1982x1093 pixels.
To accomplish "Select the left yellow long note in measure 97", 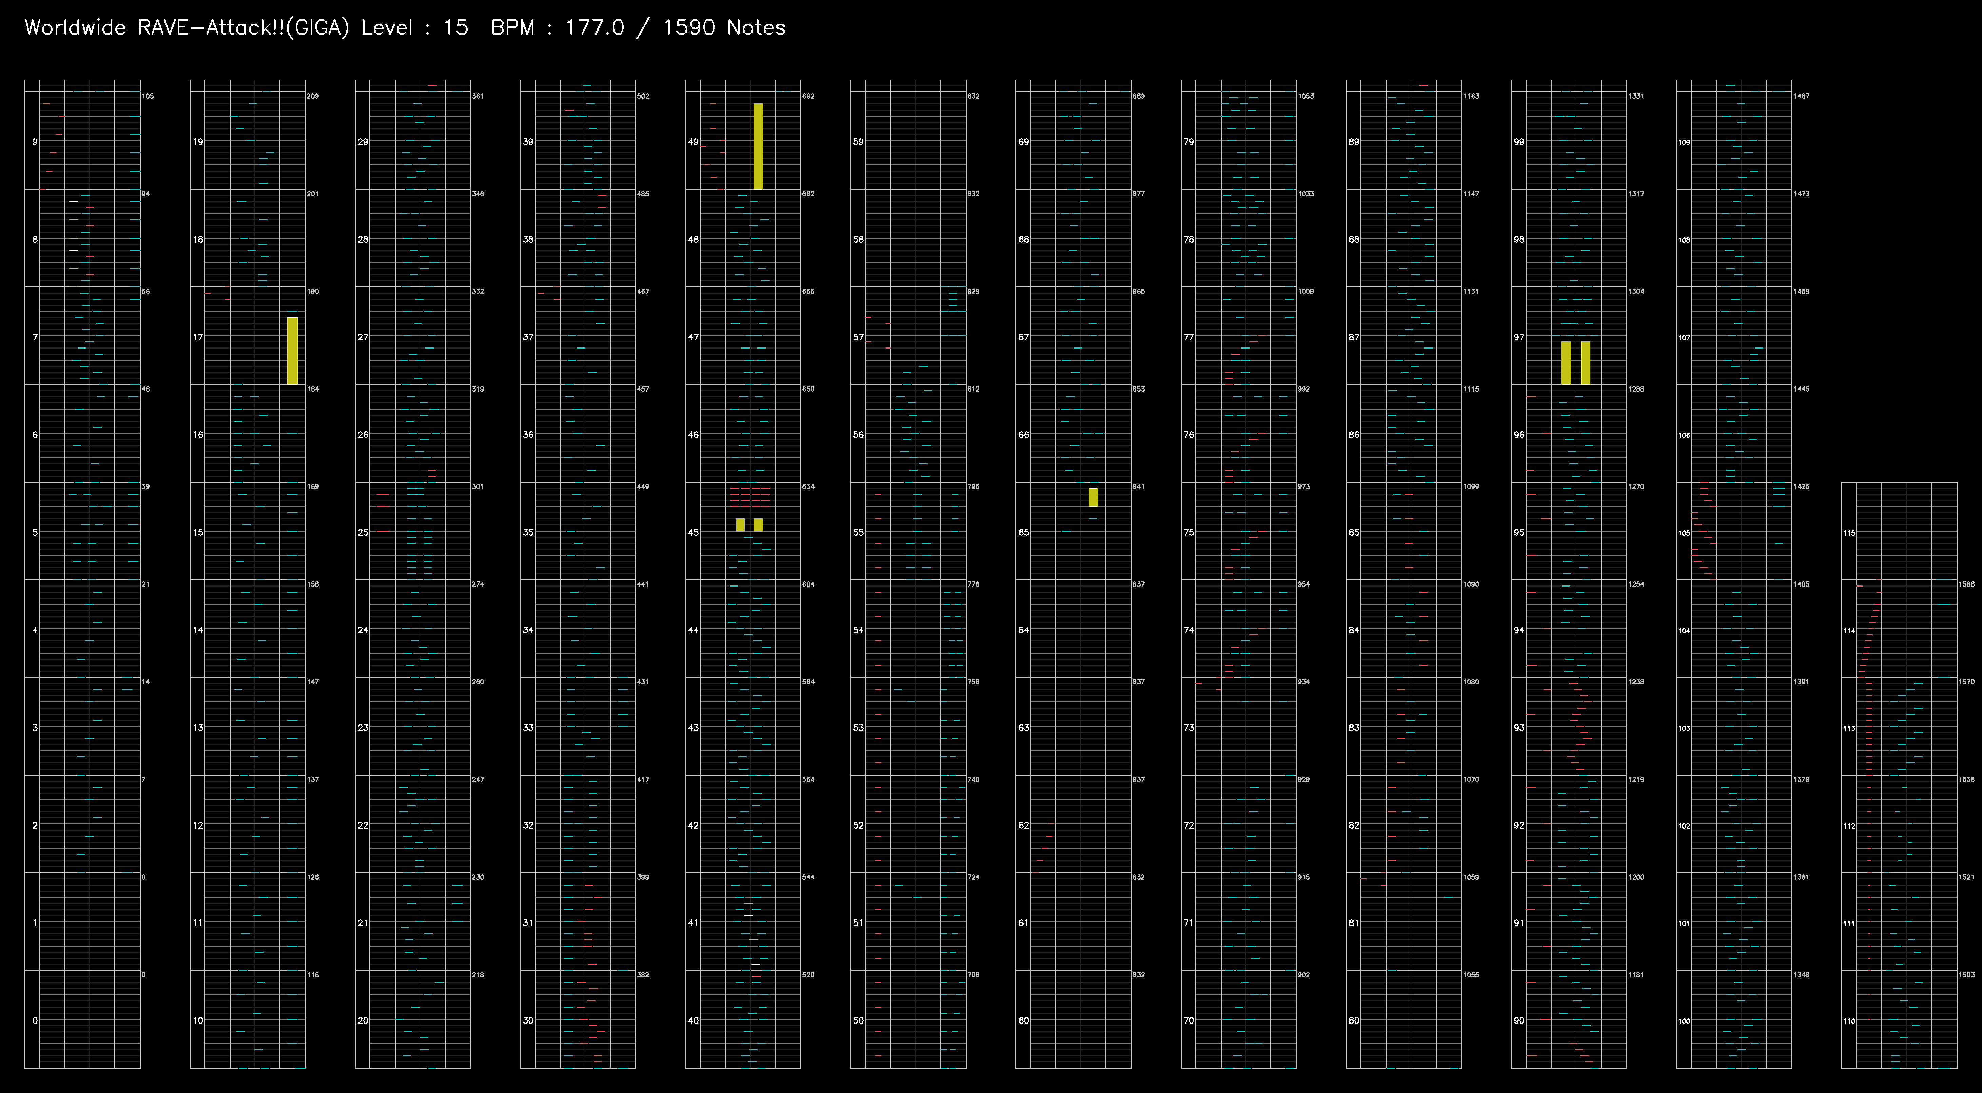I will (1566, 363).
